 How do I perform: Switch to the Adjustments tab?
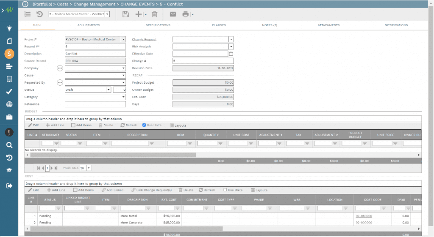[x=89, y=25]
